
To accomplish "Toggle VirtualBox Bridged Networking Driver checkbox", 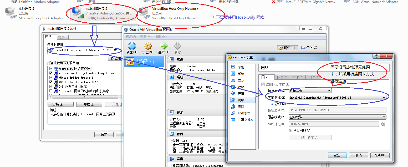I will [x=51, y=73].
